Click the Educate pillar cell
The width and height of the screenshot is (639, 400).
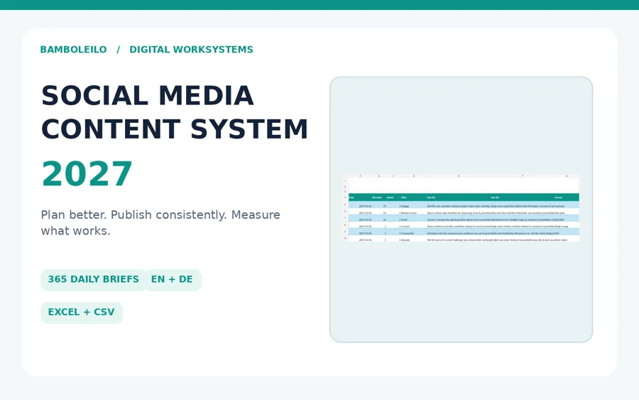[405, 240]
